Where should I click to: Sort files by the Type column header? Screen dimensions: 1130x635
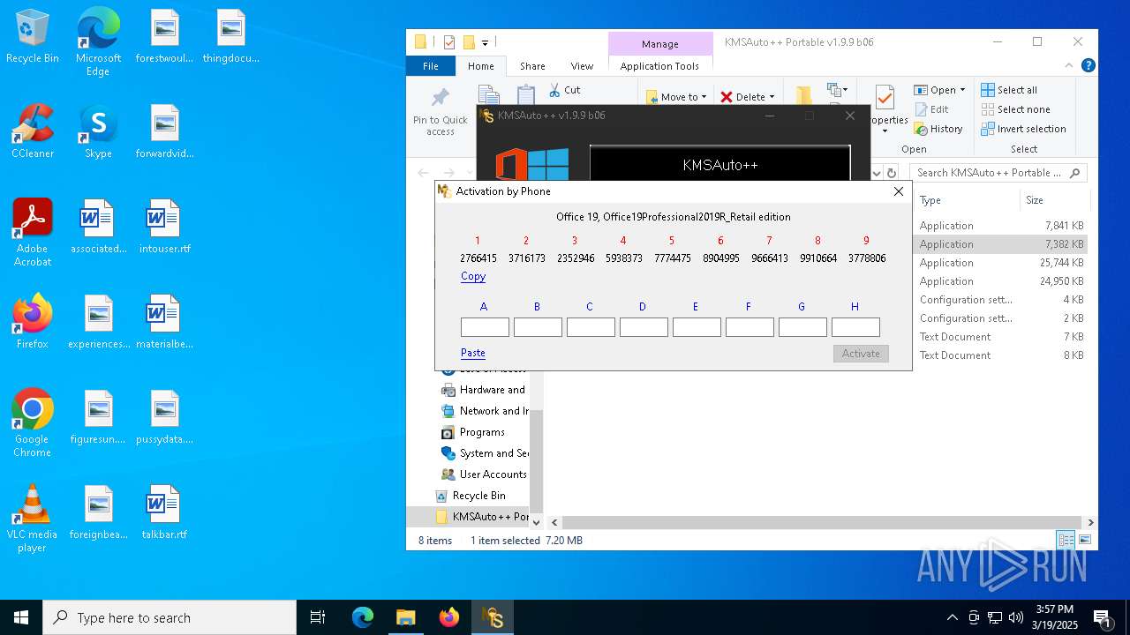(966, 200)
